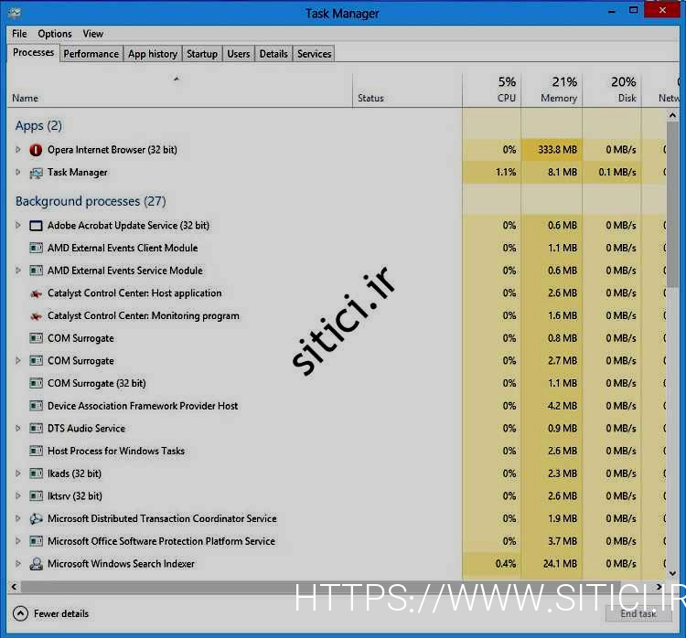Click the Microsoft Office Software Protection Platform icon
The height and width of the screenshot is (638, 686).
click(36, 541)
